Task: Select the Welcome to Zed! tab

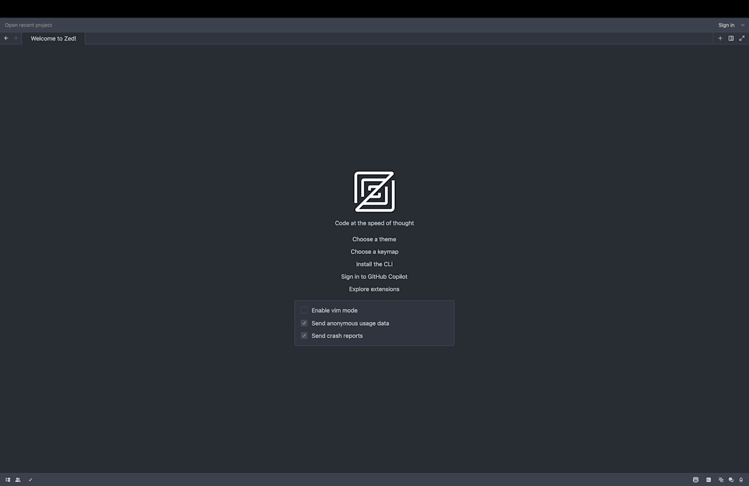Action: point(54,38)
